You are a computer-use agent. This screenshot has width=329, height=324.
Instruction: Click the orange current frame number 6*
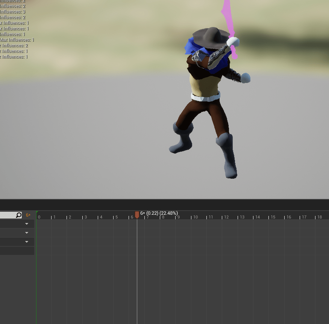[28, 215]
